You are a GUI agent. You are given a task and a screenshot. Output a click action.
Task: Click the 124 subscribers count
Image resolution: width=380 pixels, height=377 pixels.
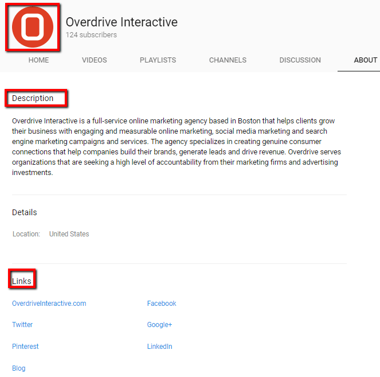(x=91, y=35)
